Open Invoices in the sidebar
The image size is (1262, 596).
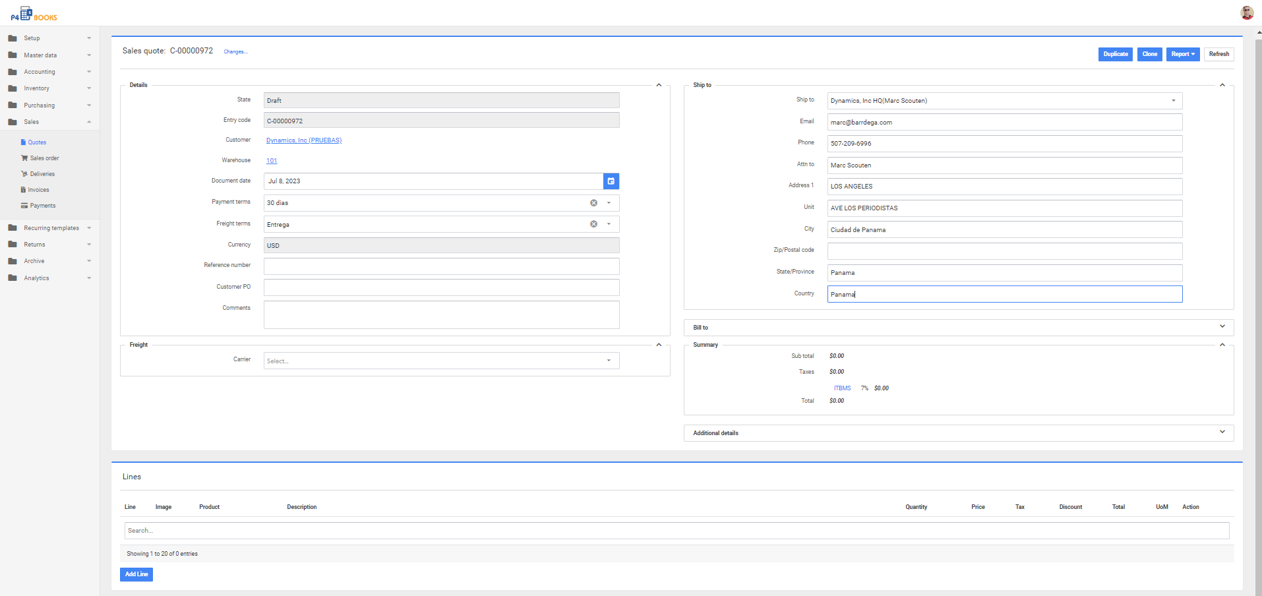tap(38, 190)
